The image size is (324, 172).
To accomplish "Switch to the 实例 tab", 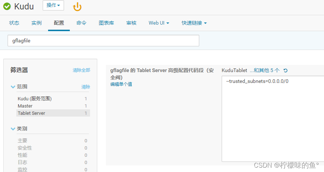I will [37, 23].
